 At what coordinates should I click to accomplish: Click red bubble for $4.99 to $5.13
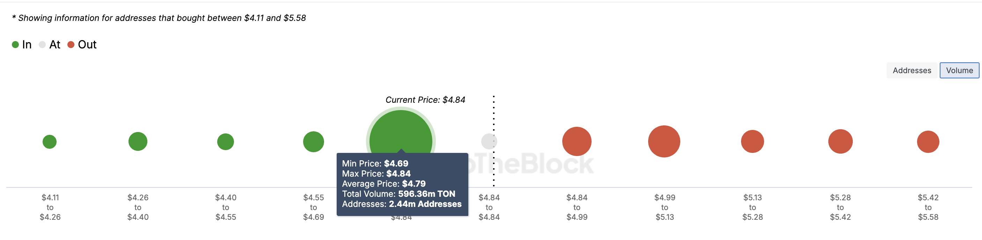click(x=664, y=141)
